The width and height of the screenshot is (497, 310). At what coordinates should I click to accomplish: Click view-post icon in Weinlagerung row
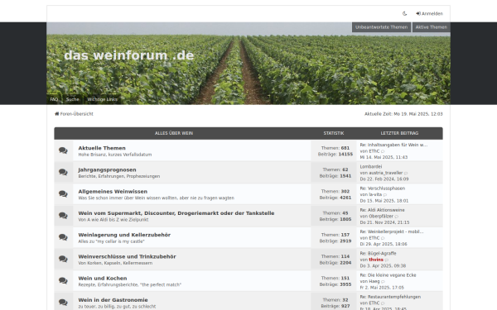(383, 238)
